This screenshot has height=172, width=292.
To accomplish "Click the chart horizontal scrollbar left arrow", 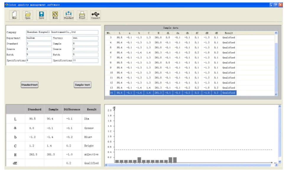I will (106, 165).
